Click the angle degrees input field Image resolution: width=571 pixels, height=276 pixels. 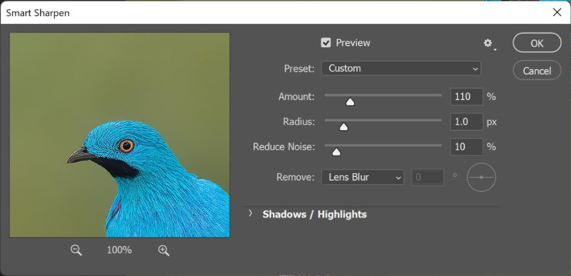coord(428,177)
